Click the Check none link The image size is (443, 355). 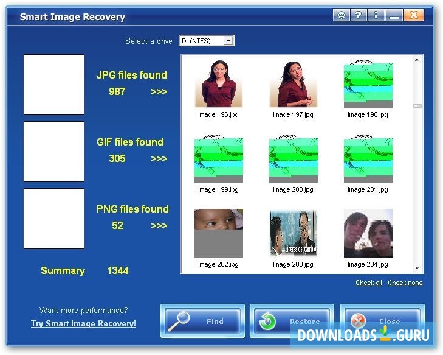click(405, 283)
